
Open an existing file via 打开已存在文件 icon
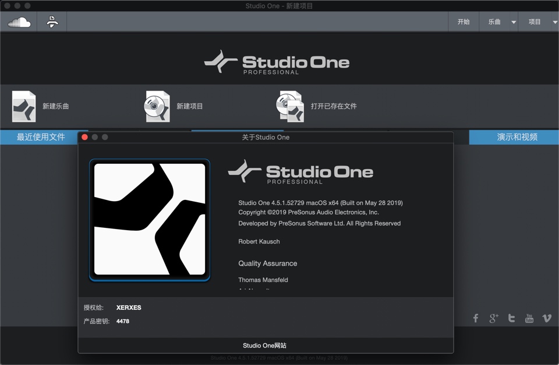point(289,106)
